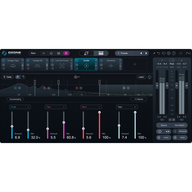Viewport: 192px width, 192px height.
Task: Select the full-mix waveform stem icon
Action: pos(44,53)
